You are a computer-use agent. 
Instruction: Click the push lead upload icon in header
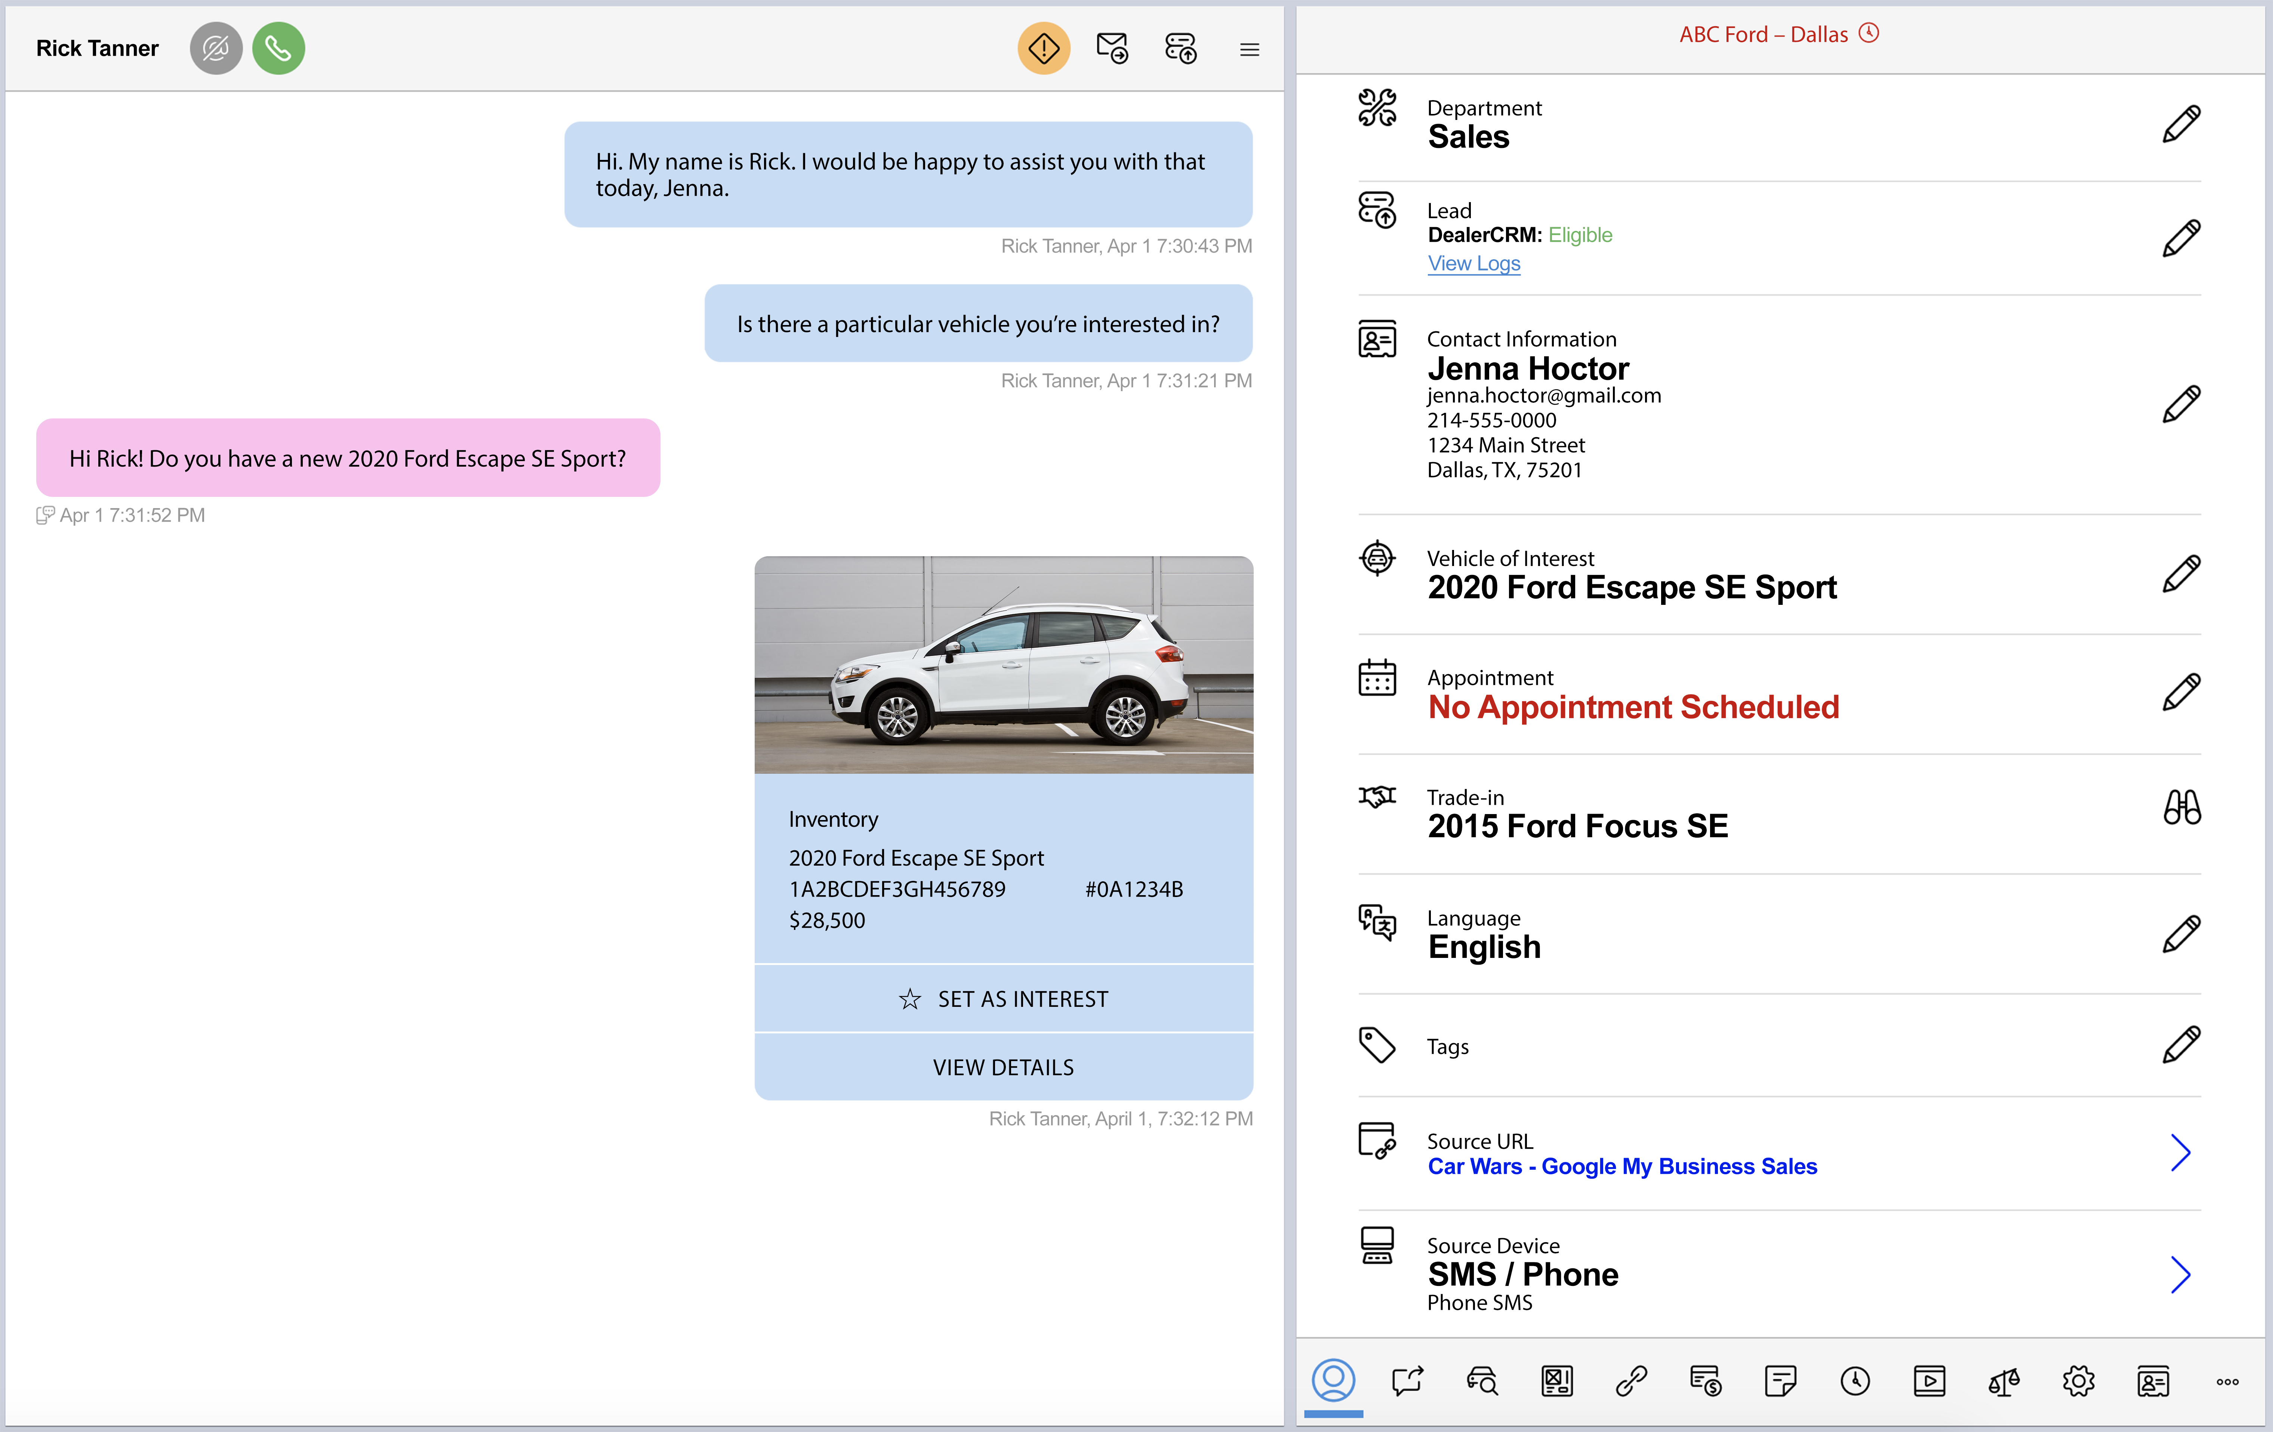[x=1181, y=48]
